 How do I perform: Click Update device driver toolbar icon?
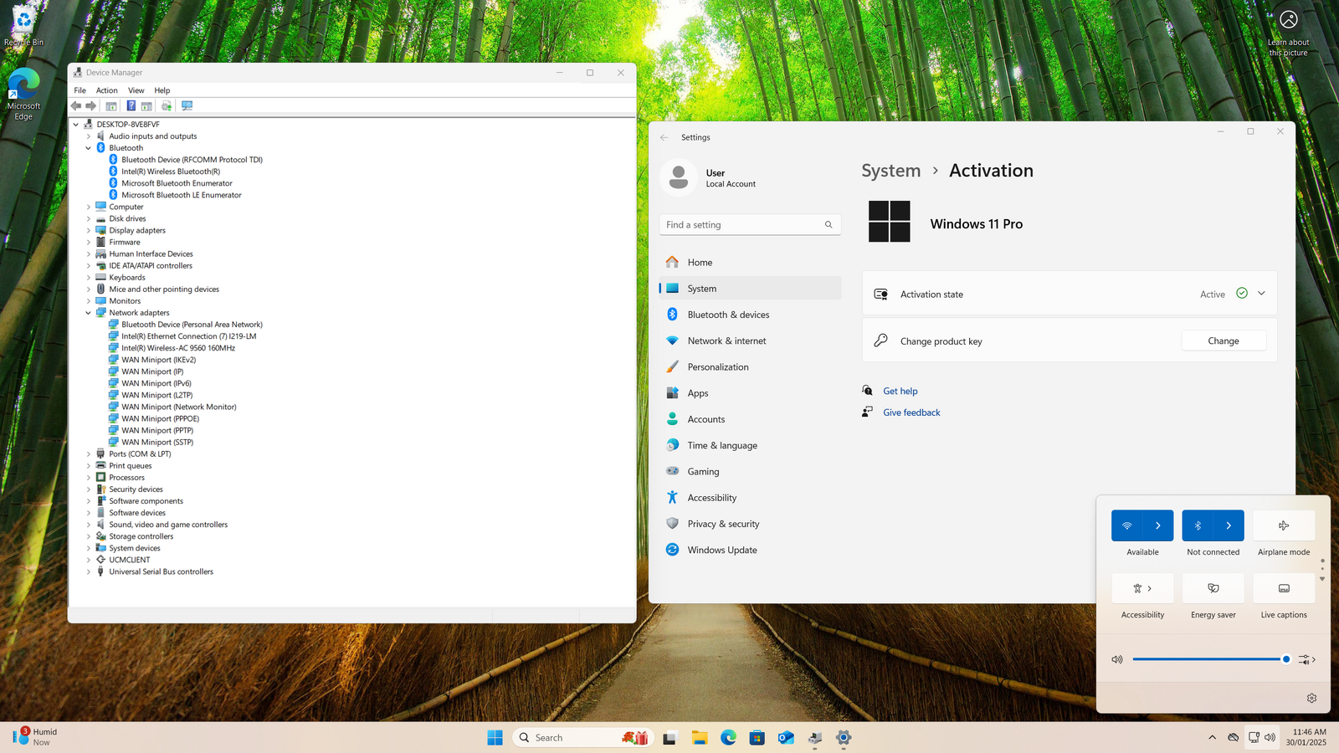167,106
